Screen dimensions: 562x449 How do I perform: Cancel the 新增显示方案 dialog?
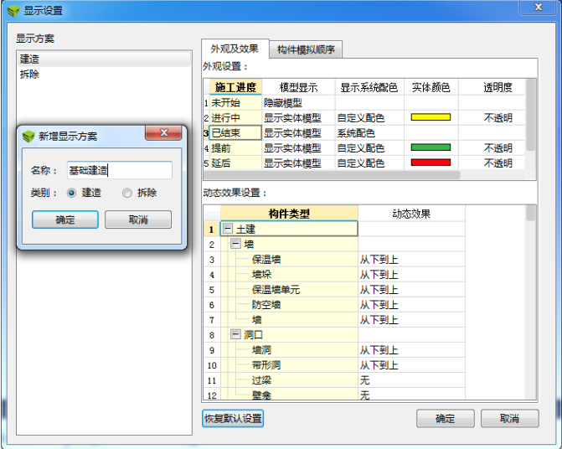click(x=138, y=219)
